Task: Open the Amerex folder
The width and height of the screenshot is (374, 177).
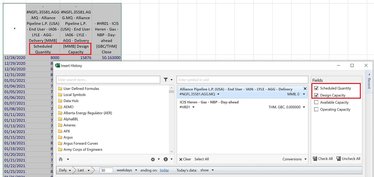Action: pos(66,125)
